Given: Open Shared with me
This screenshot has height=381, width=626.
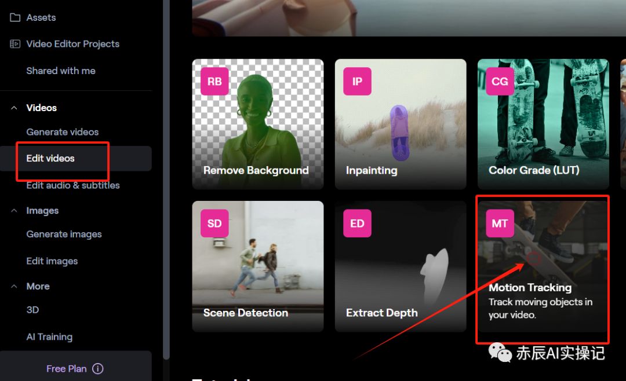Looking at the screenshot, I should tap(61, 71).
